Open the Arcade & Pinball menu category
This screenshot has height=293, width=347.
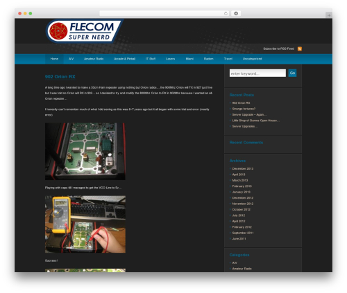point(124,59)
